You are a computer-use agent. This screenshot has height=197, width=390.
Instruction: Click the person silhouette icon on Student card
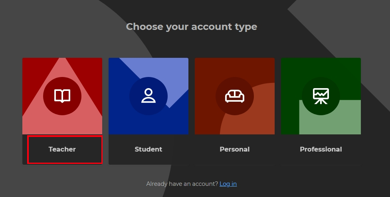tap(148, 96)
